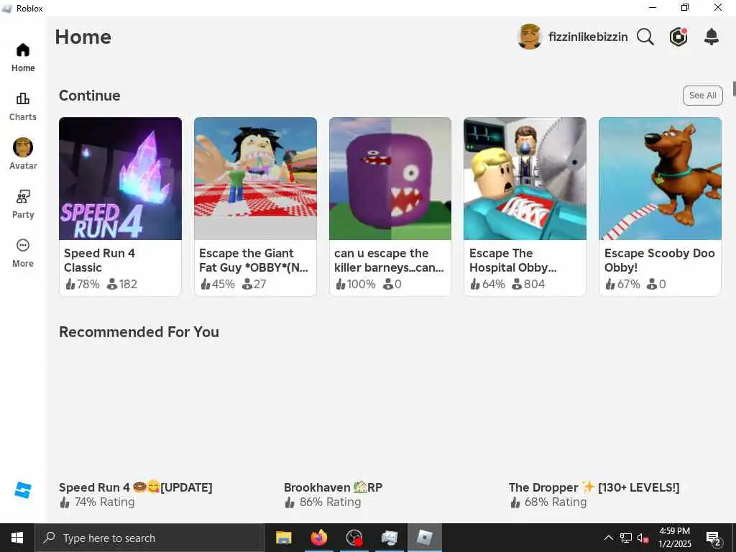Open The Dropper [130+ LEVELS!] title

click(594, 487)
